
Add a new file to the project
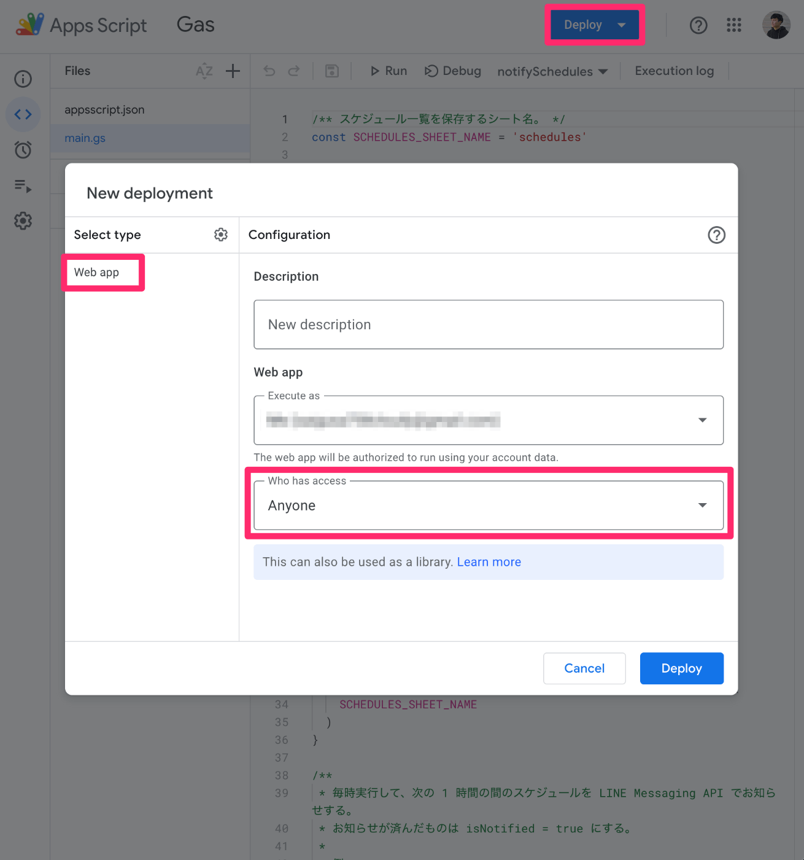[x=233, y=71]
